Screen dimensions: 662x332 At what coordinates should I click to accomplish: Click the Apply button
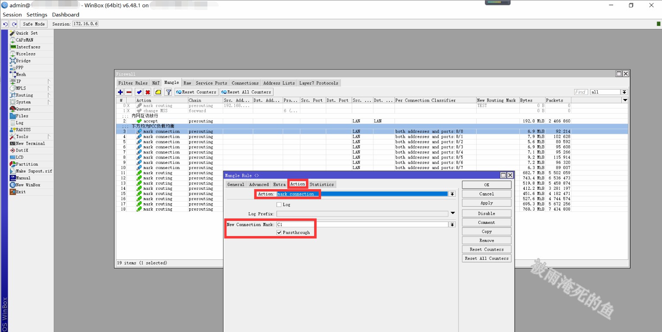point(487,203)
